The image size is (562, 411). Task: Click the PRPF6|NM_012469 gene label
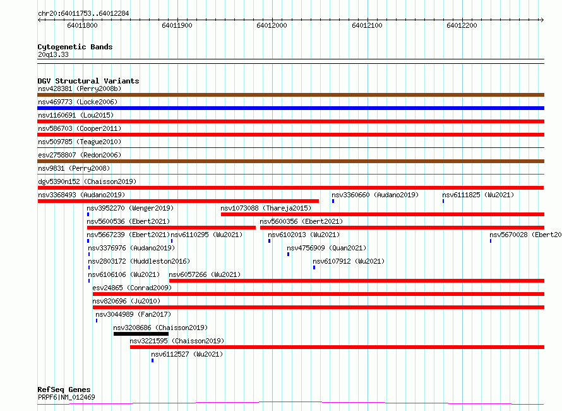pos(66,397)
